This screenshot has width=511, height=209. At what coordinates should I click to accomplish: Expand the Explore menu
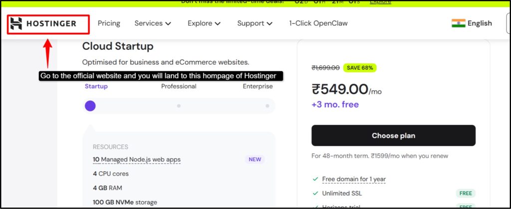coord(204,23)
